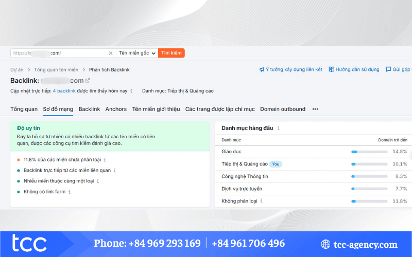This screenshot has width=412, height=257.
Task: Info icon for Backlink trực tiếp row
Action: click(x=114, y=171)
